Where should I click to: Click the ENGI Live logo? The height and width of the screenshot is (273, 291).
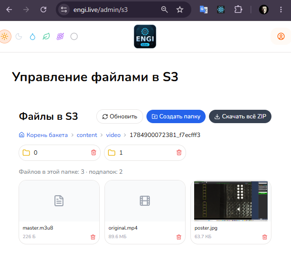pyautogui.click(x=145, y=36)
